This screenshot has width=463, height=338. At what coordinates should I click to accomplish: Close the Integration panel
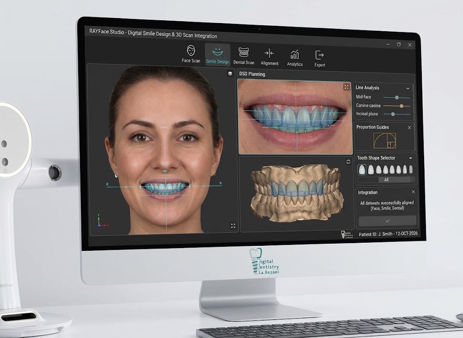(413, 192)
